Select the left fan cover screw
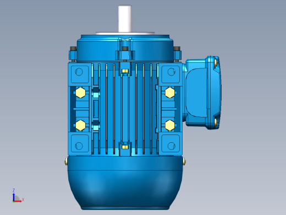The width and height of the screenshot is (286, 215). tap(66, 162)
